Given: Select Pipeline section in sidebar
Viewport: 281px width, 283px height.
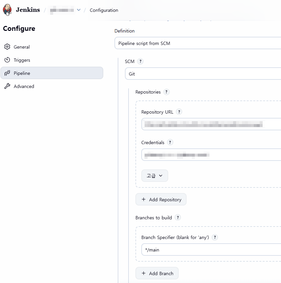Looking at the screenshot, I should coord(52,73).
